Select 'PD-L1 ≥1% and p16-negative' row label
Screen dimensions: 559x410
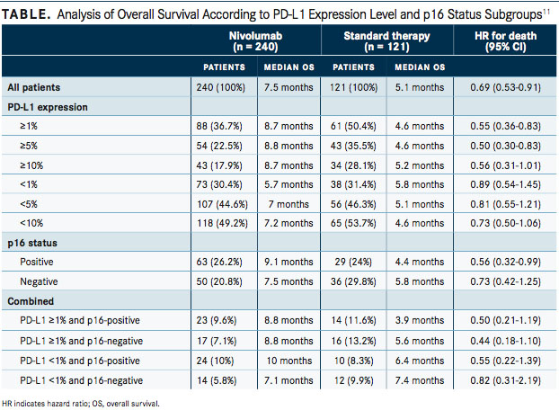(x=81, y=341)
